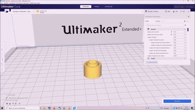Click the Generic PLA material icon
195x110 pixels.
click(38, 12)
